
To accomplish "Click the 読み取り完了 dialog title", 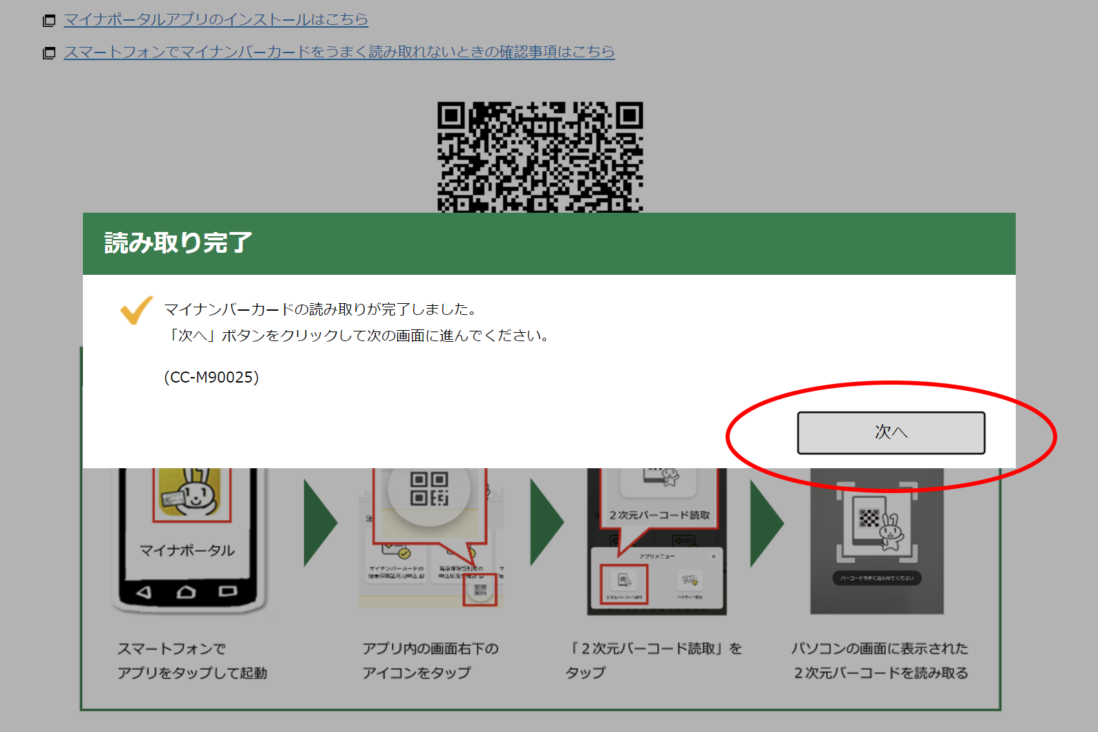I will point(178,243).
